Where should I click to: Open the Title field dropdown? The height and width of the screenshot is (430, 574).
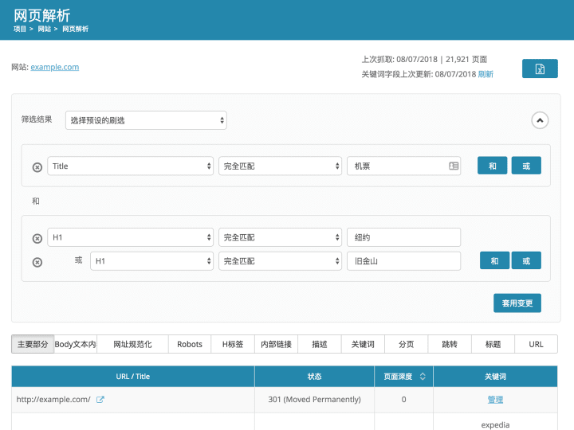[130, 166]
